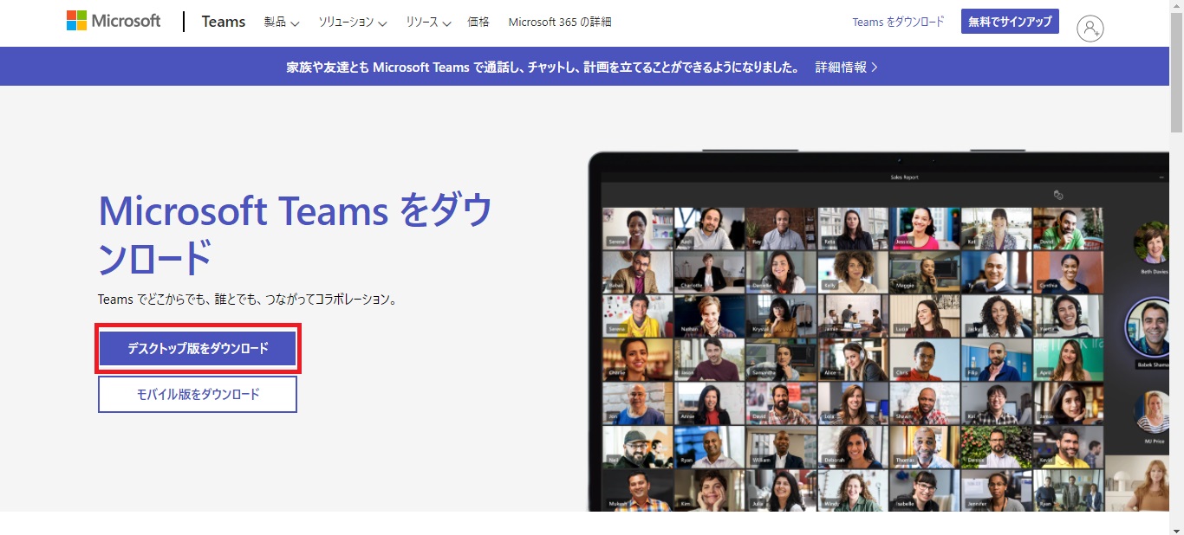Expand the リソース dropdown menu
This screenshot has height=535, width=1184.
coord(428,23)
